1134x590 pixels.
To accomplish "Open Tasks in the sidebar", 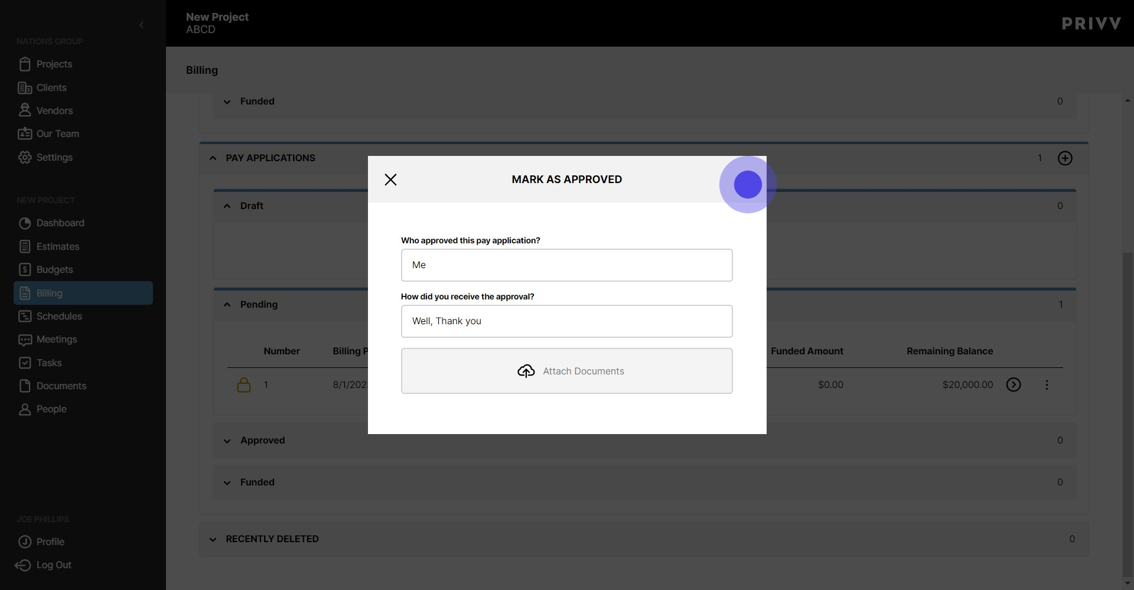I will [49, 363].
